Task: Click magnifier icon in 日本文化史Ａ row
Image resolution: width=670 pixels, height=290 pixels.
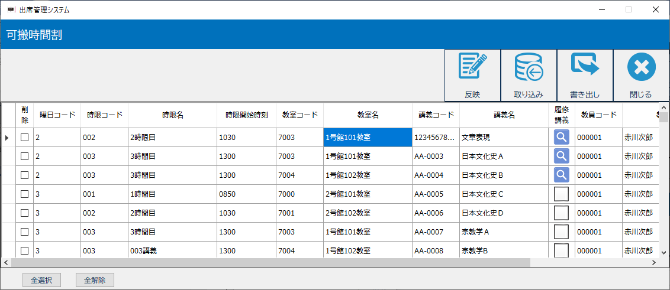Action: [x=561, y=156]
